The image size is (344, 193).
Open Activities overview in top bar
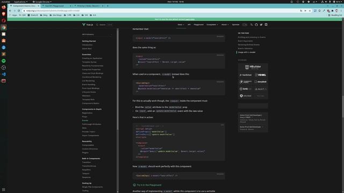pyautogui.click(x=6, y=2)
